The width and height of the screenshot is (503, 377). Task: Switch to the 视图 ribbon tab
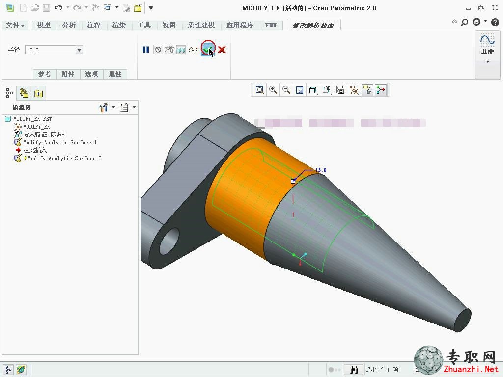(x=169, y=25)
